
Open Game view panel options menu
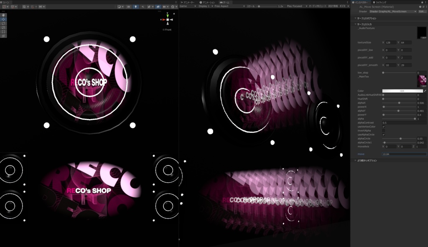(347, 2)
